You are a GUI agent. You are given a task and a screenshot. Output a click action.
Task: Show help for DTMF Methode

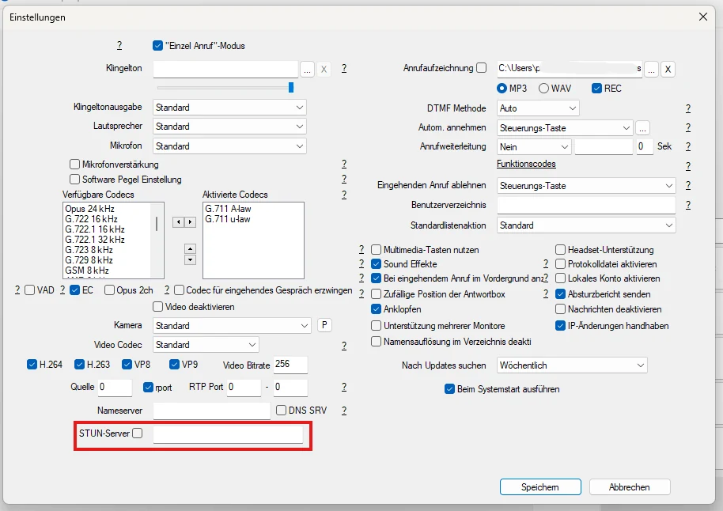[688, 108]
